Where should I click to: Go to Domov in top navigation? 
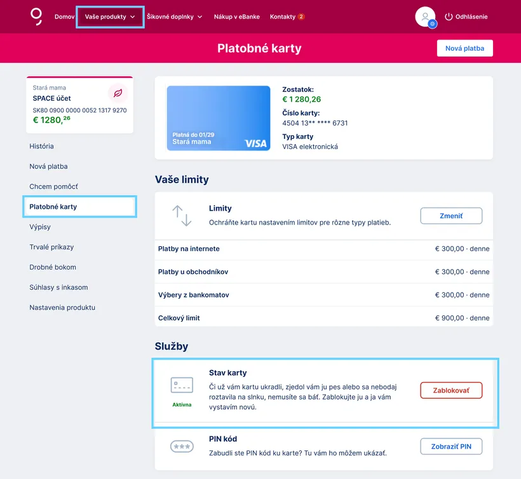(64, 17)
